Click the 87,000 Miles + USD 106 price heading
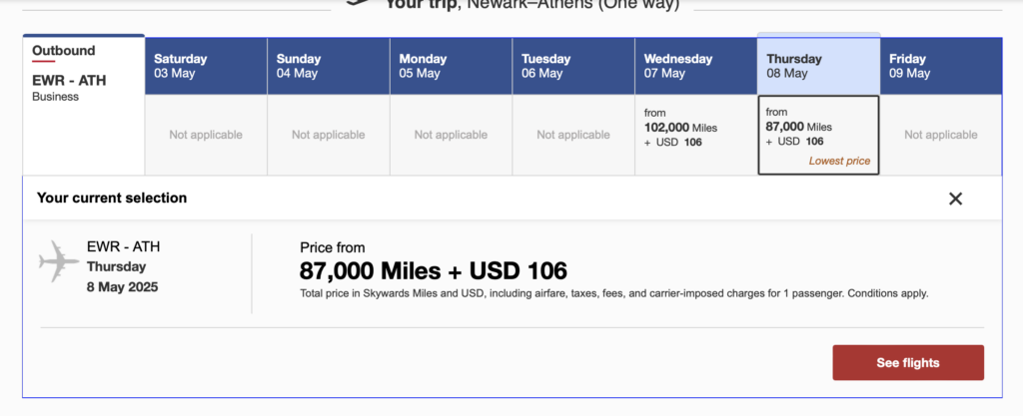1023x416 pixels. point(434,270)
